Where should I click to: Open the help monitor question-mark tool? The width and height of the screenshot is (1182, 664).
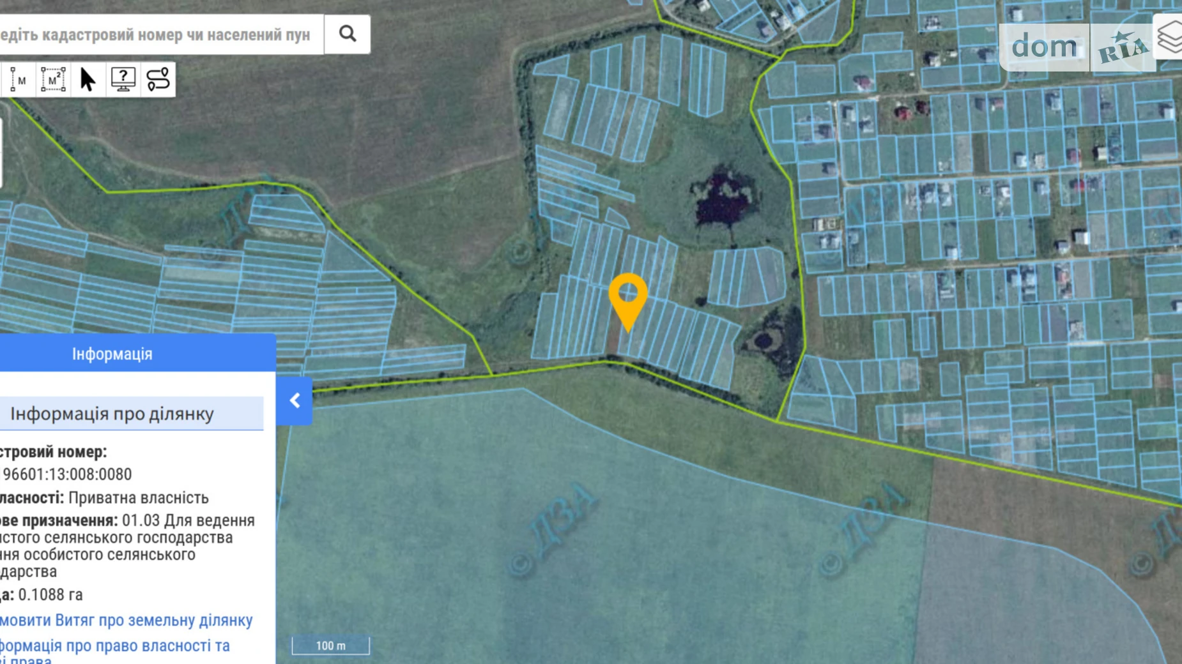tap(123, 80)
